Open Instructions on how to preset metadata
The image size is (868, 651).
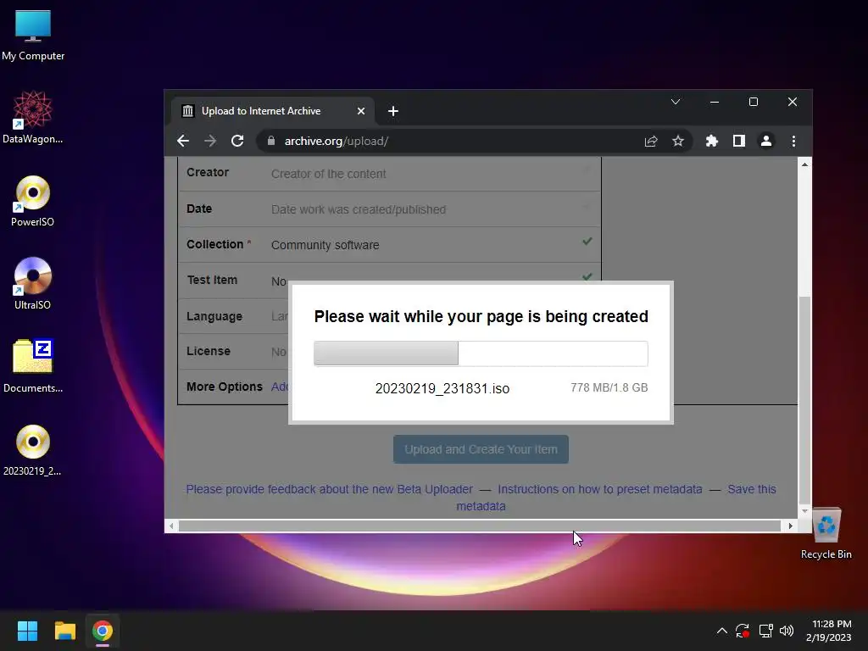click(x=599, y=489)
